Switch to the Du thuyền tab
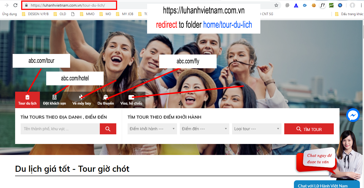The image size is (364, 188). pos(106,100)
